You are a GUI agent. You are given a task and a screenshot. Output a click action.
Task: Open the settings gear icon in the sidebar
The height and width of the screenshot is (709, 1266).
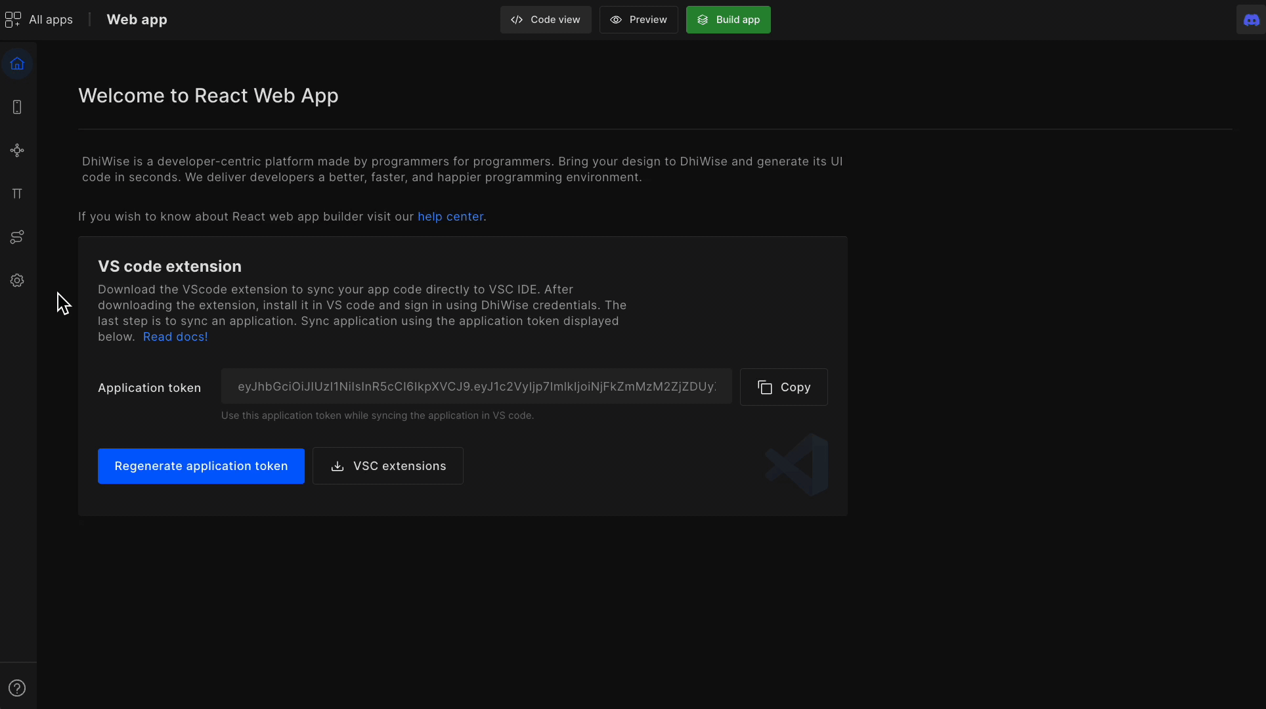pyautogui.click(x=17, y=280)
